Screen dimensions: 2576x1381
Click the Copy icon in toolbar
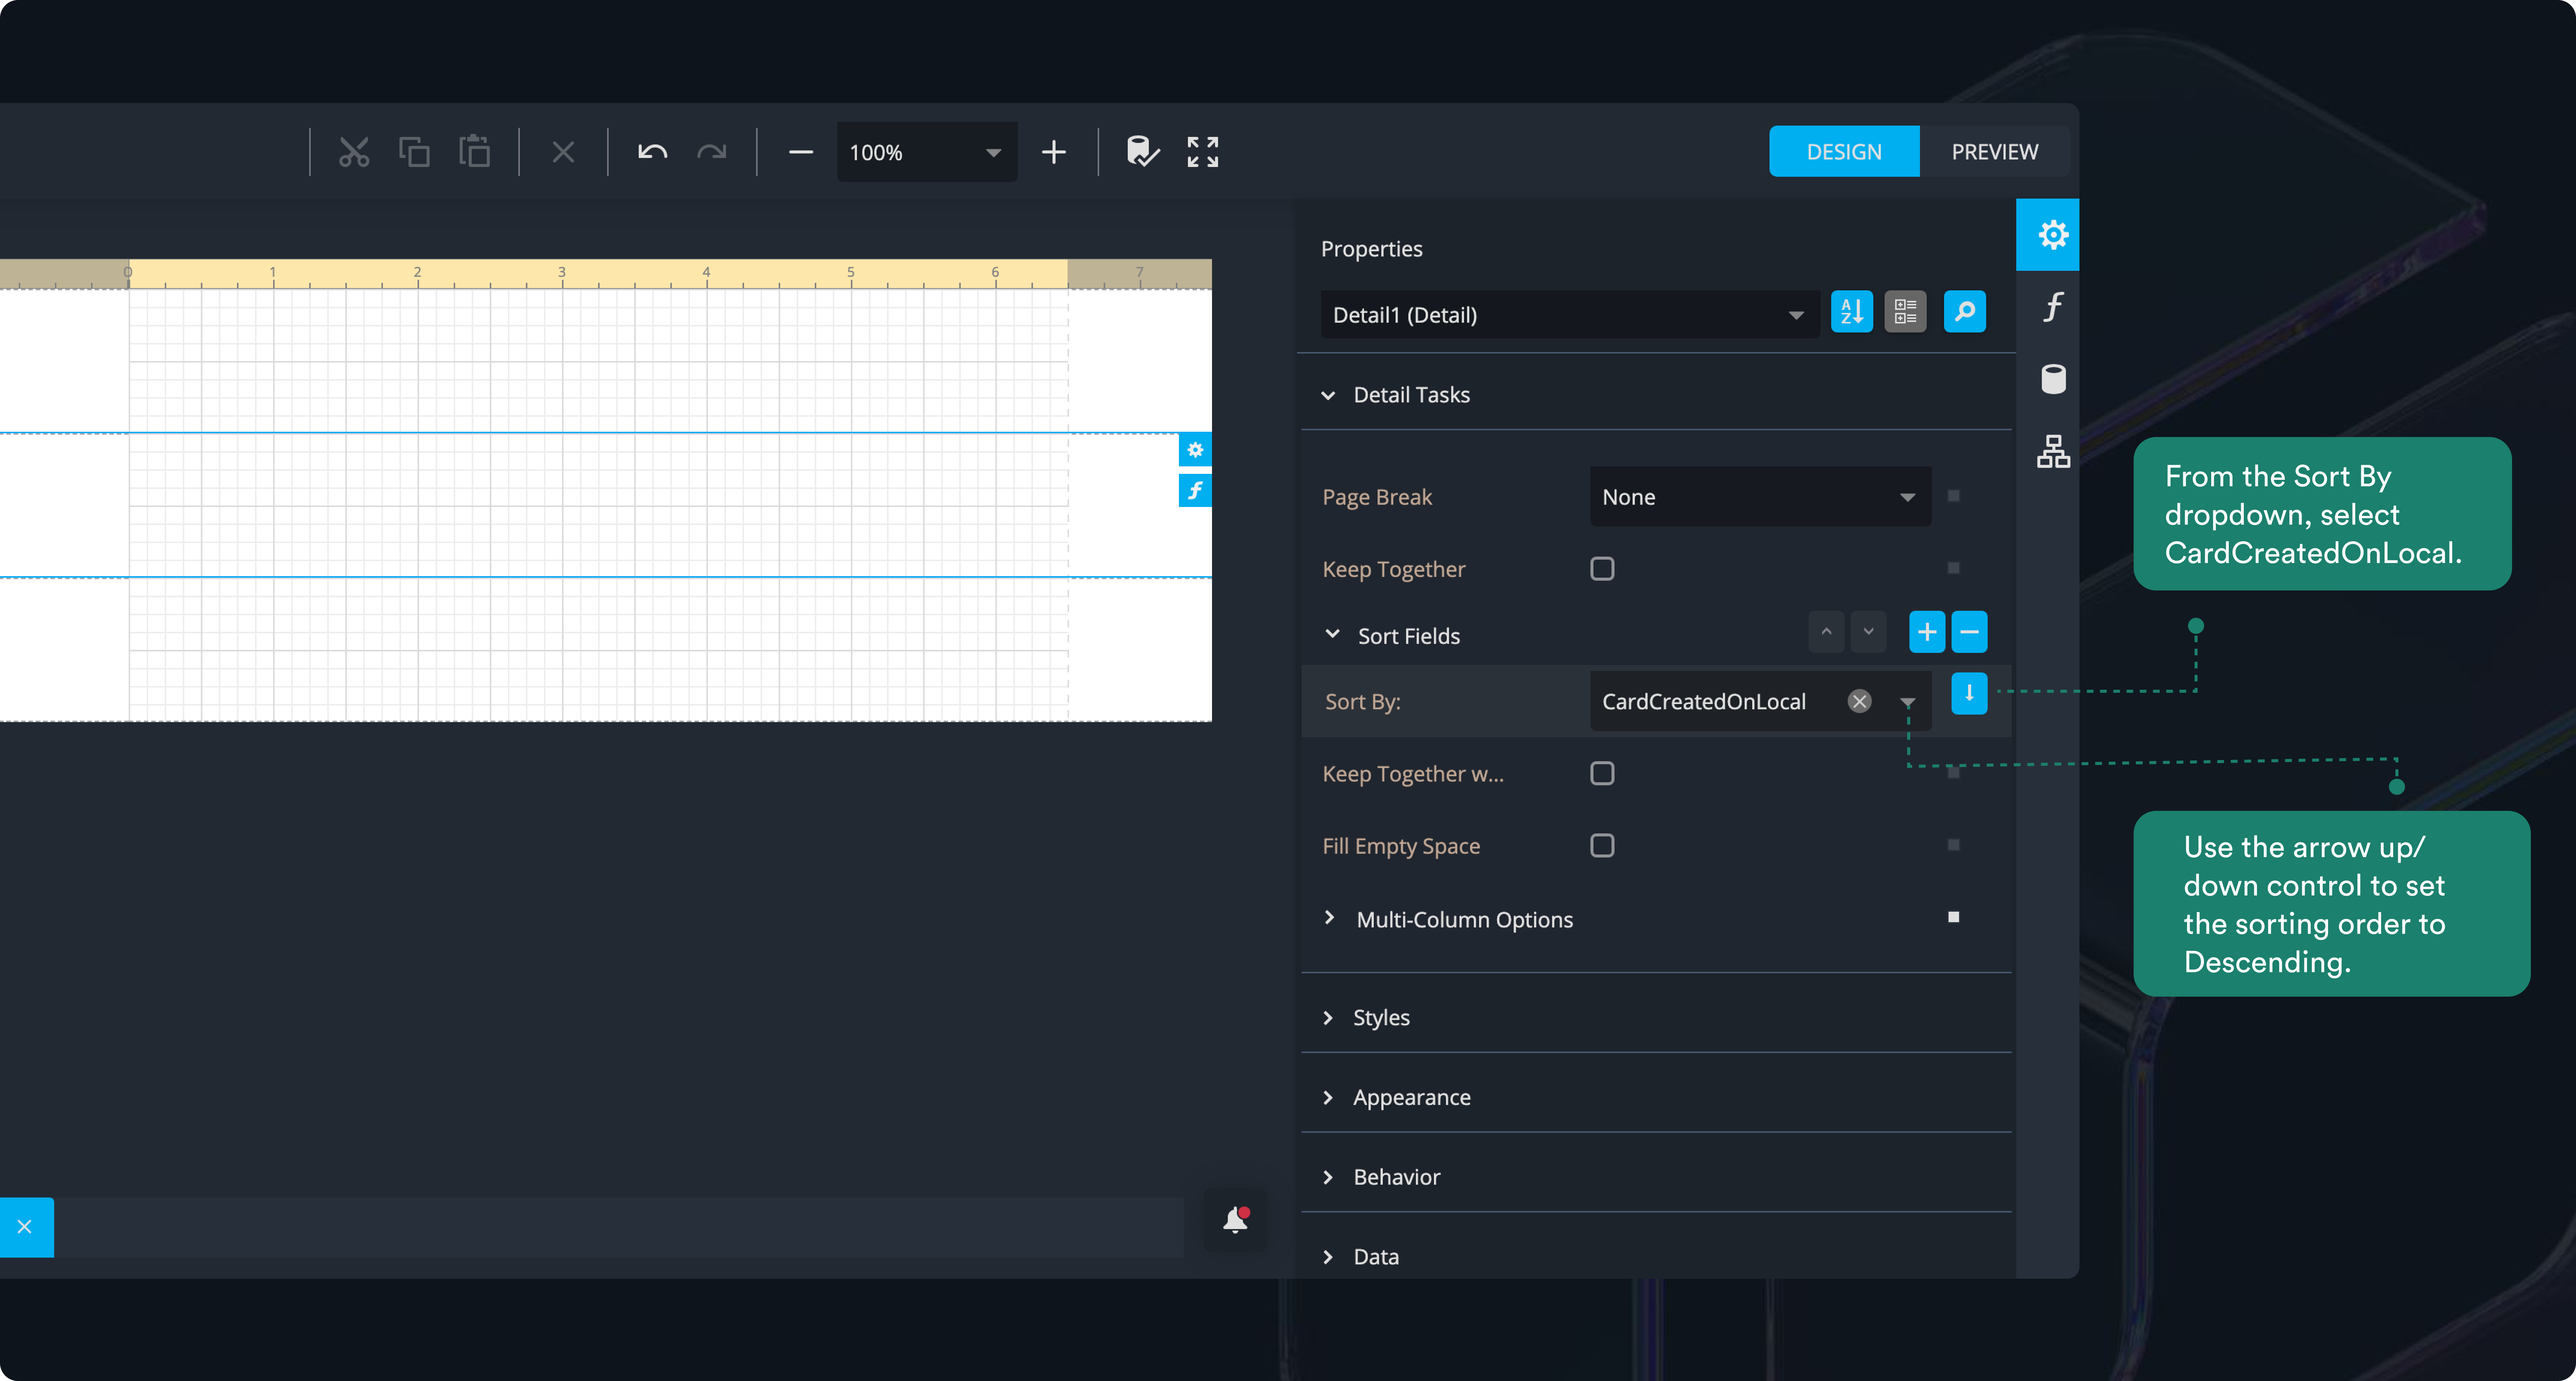[414, 152]
